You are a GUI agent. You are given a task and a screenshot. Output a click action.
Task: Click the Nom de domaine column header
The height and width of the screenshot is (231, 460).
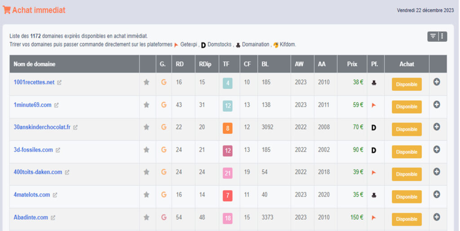point(35,64)
